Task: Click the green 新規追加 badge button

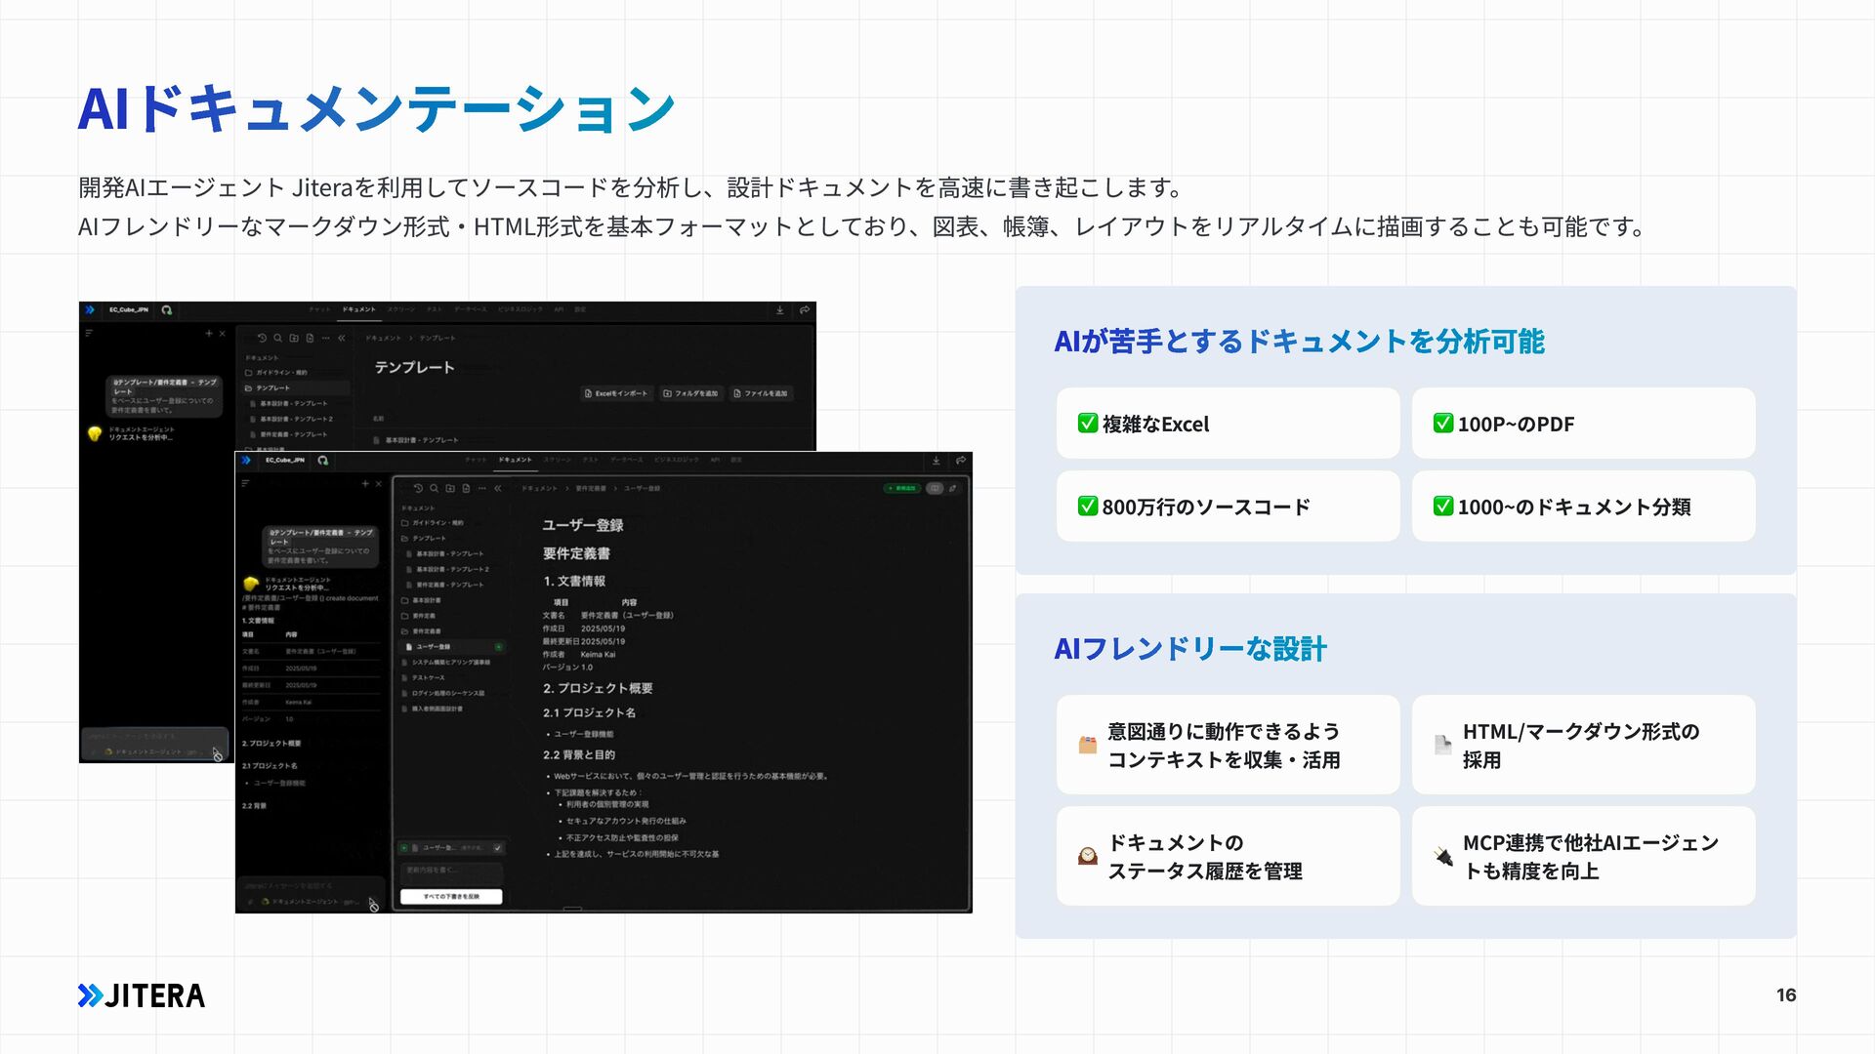Action: pos(901,488)
